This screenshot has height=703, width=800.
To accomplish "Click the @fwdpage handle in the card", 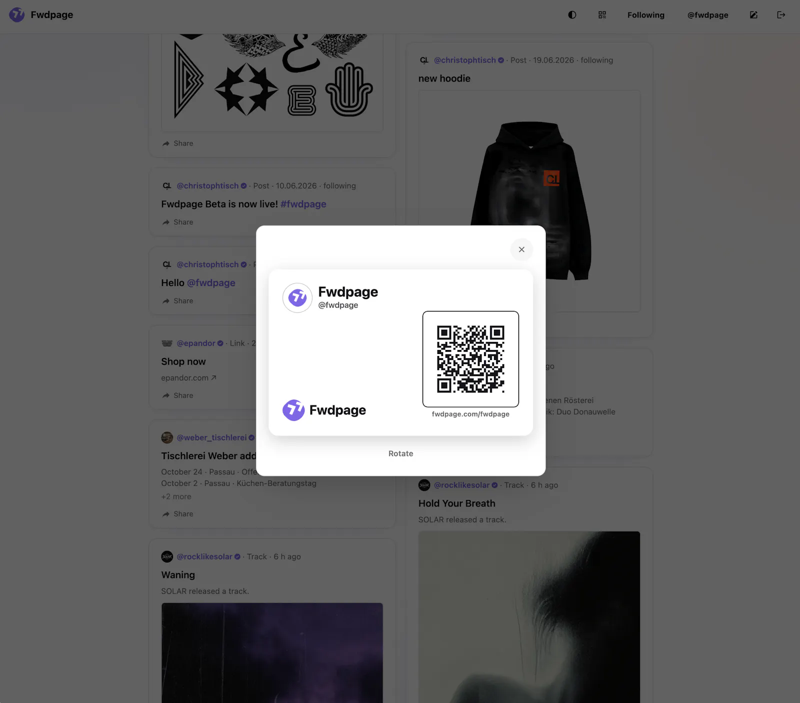I will (338, 305).
